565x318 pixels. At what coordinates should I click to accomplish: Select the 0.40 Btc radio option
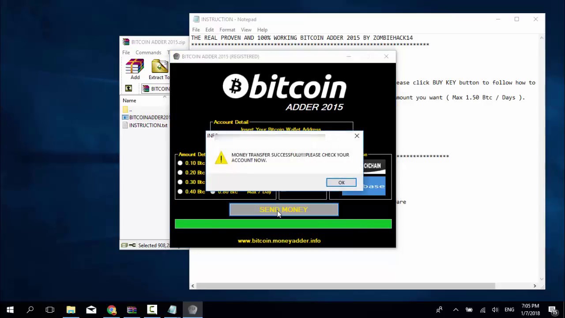pyautogui.click(x=180, y=192)
